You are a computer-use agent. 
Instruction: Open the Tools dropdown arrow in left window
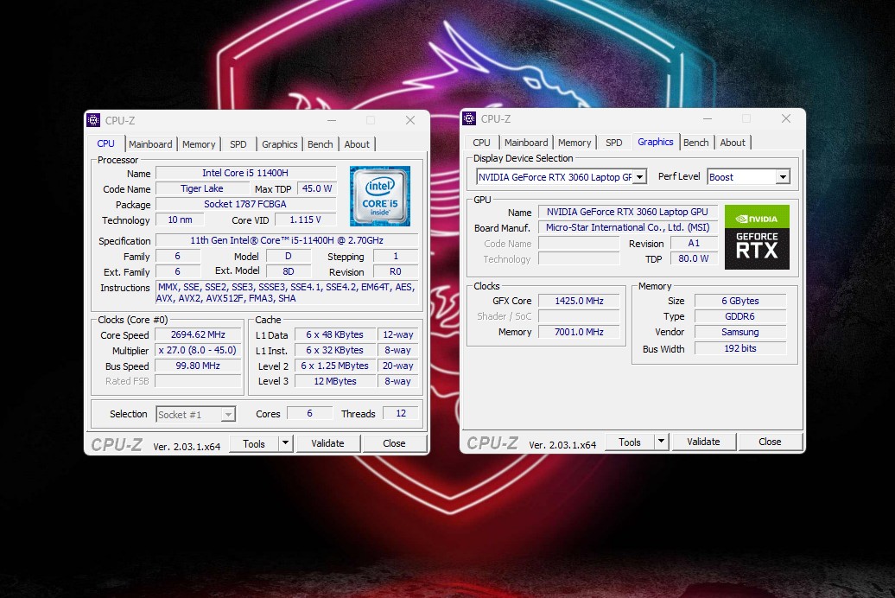point(285,443)
